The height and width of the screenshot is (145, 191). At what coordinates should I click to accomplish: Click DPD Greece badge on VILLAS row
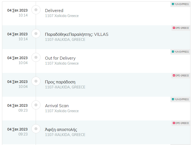coord(181,28)
